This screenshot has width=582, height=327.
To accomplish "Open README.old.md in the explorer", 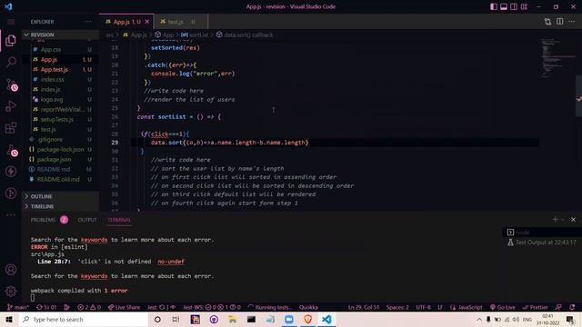I will coord(60,180).
